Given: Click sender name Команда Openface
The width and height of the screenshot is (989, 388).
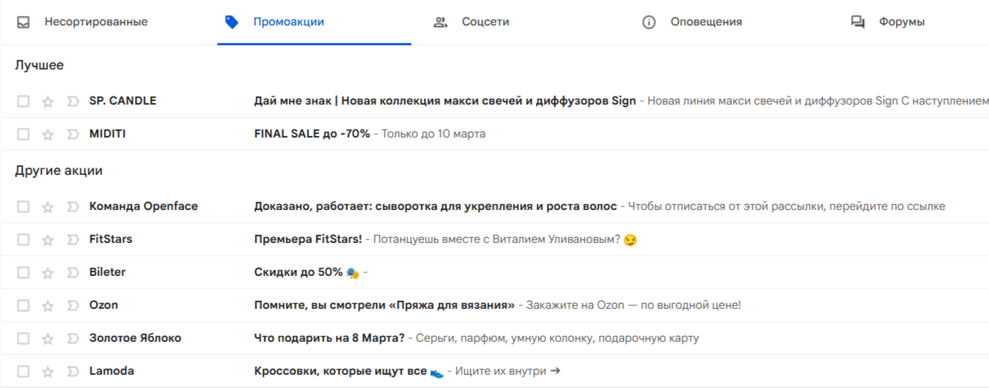Looking at the screenshot, I should coord(144,206).
